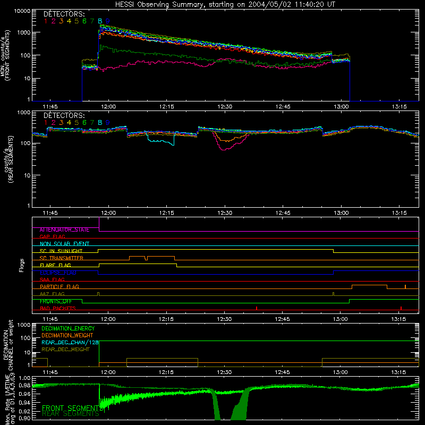Click the PARTICLE_FLAG orange spike after 13:15
The width and height of the screenshot is (425, 425).
(x=405, y=287)
